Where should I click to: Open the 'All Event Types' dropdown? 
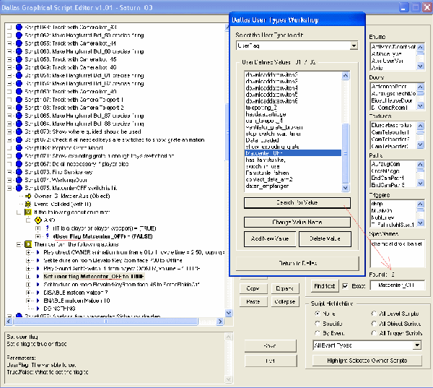[417, 346]
